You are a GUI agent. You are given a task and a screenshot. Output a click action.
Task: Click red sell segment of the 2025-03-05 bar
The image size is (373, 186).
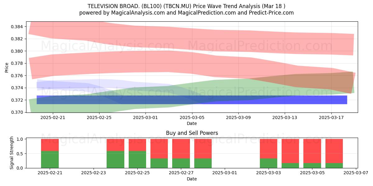[312, 151]
